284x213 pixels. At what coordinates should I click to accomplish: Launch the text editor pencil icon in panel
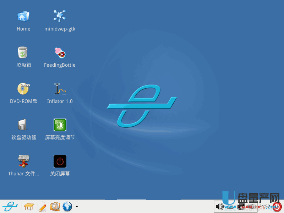(x=42, y=206)
